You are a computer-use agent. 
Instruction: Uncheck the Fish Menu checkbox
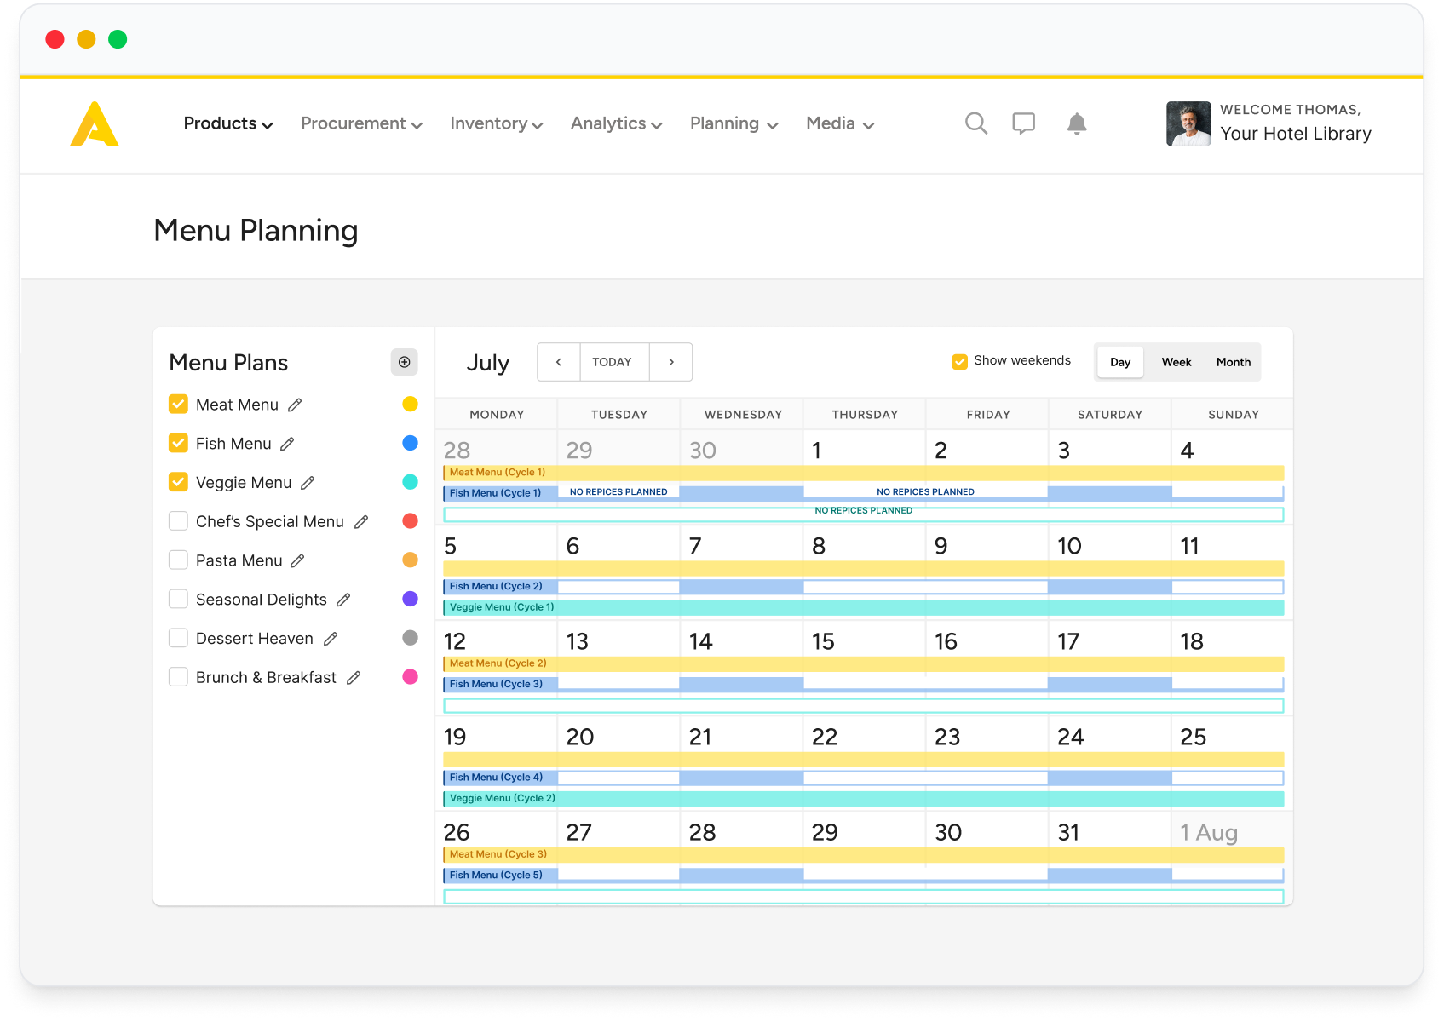point(178,443)
